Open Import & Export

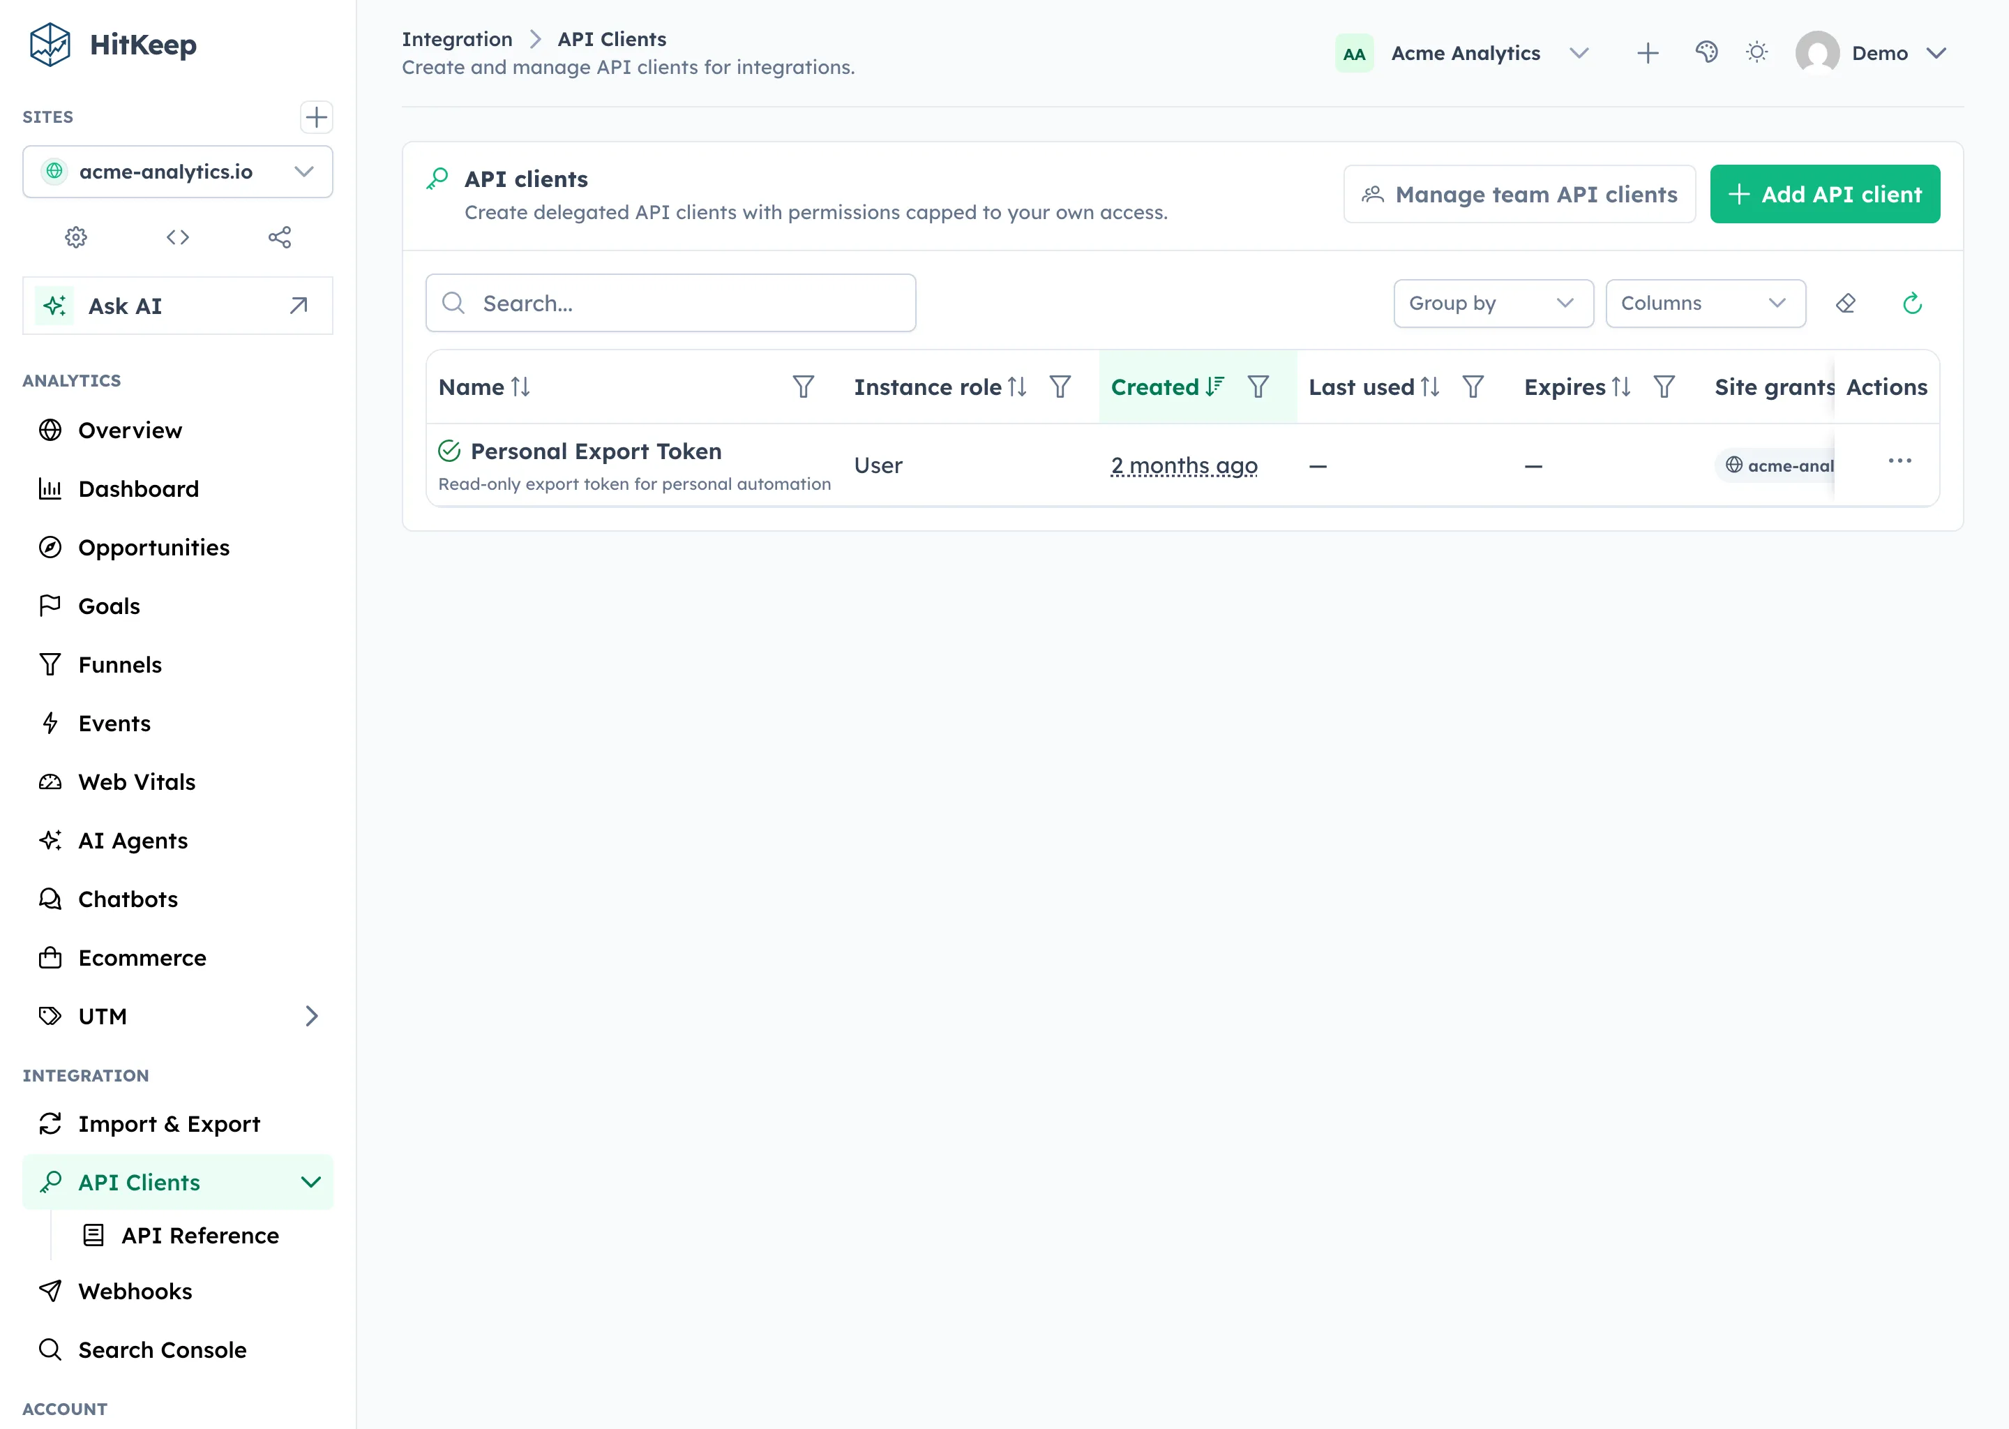tap(178, 1123)
